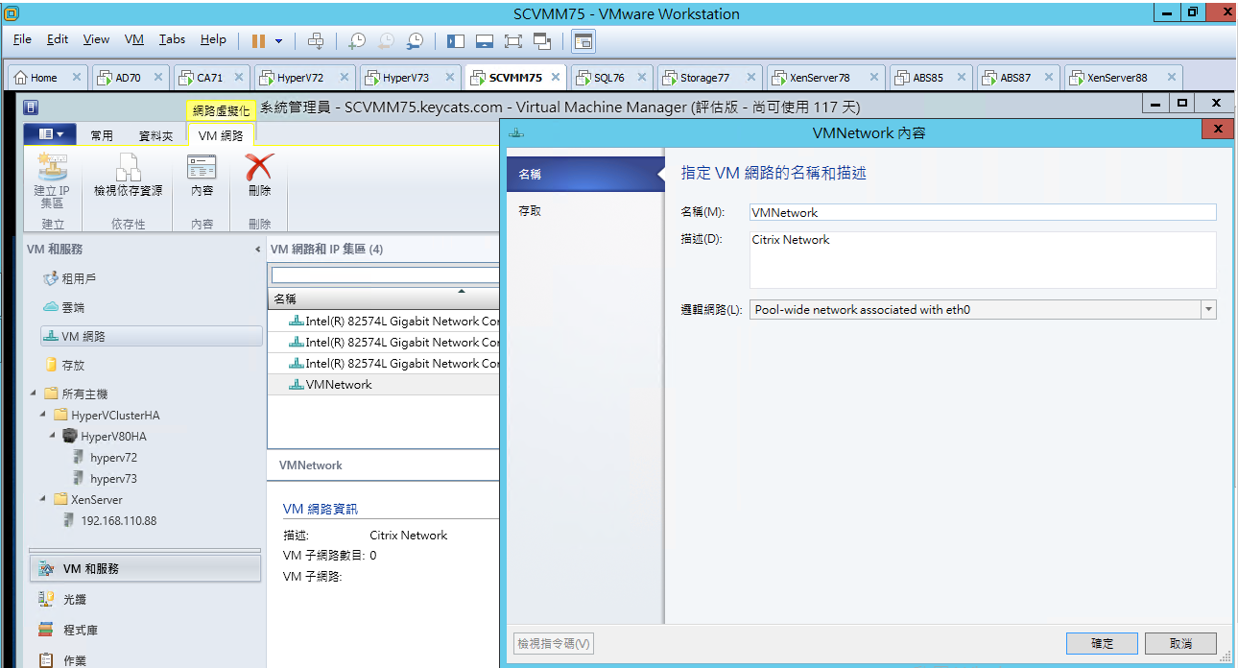Switch to the HyperV72 VM tab
Viewport: 1238px width, 668px height.
303,78
